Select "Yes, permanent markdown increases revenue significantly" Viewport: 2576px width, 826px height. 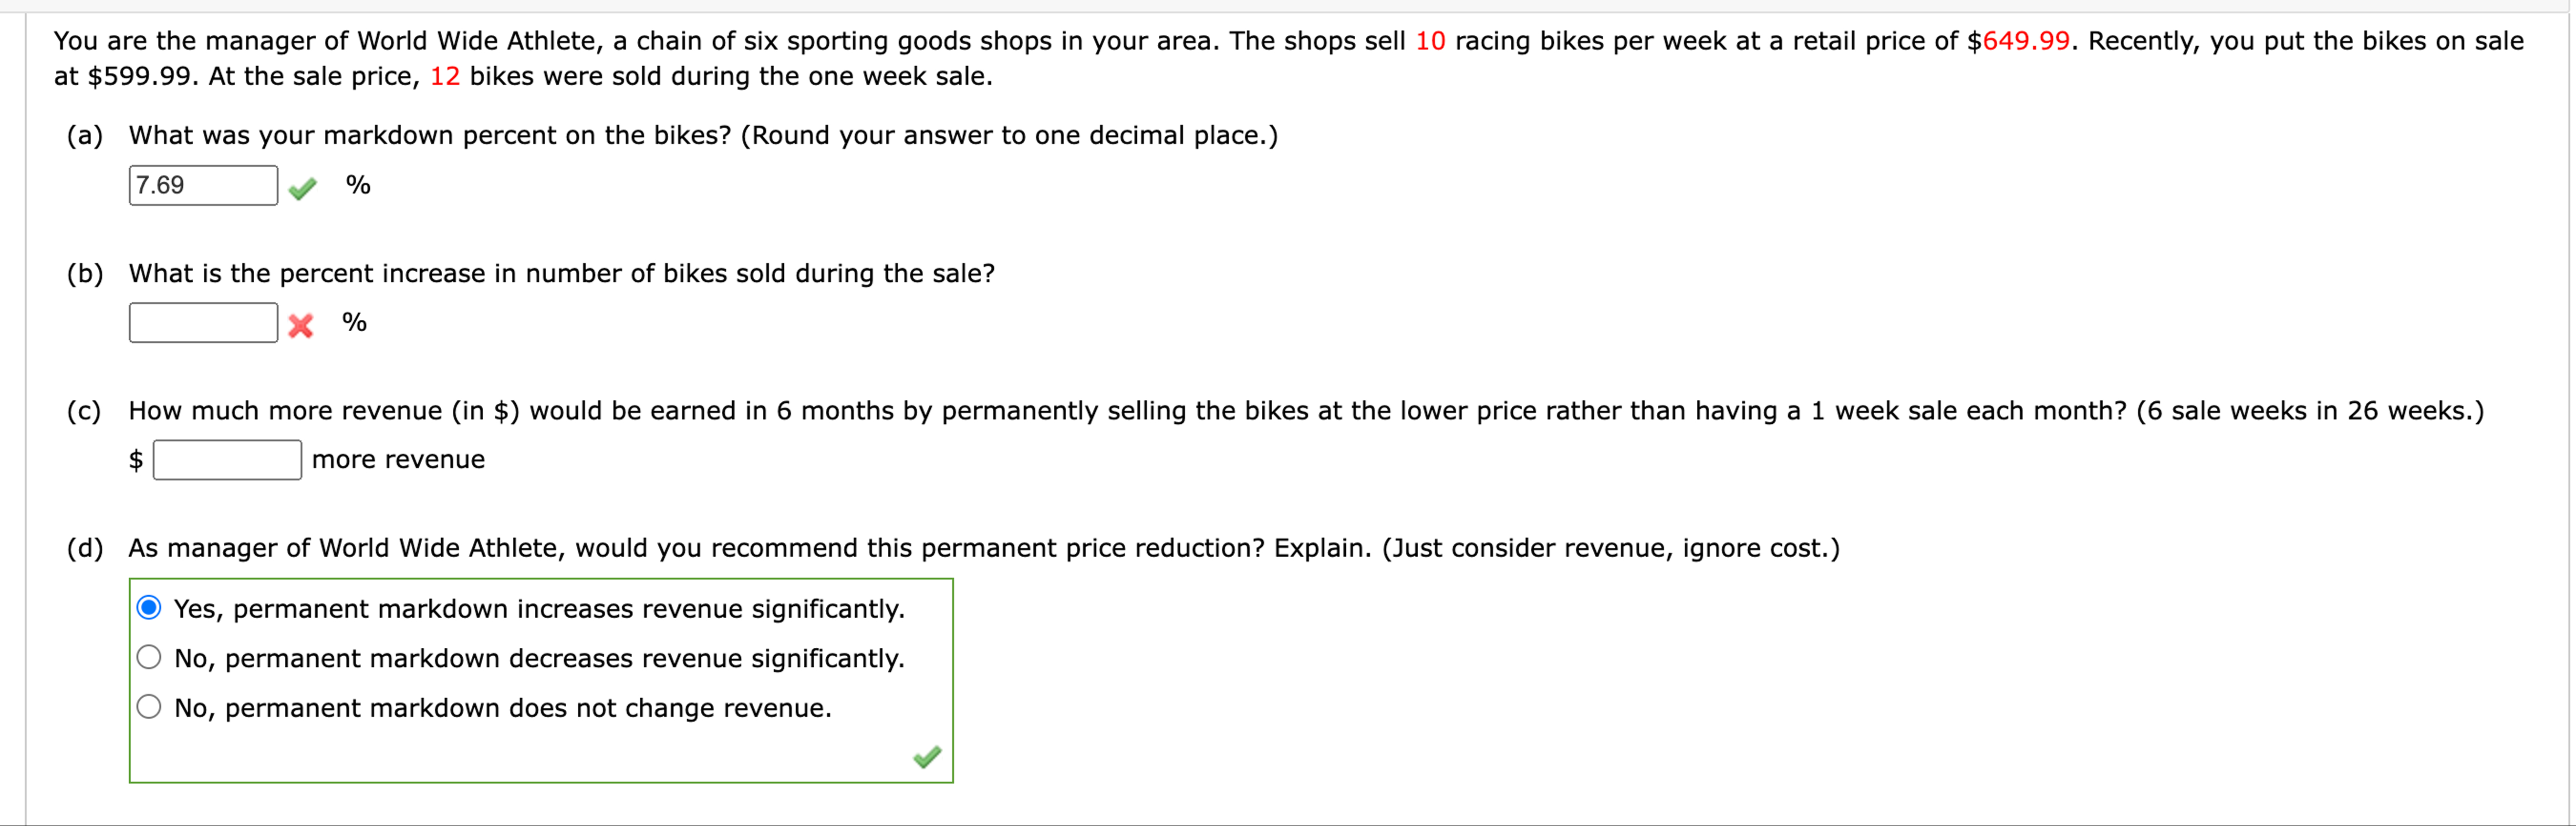pos(149,606)
